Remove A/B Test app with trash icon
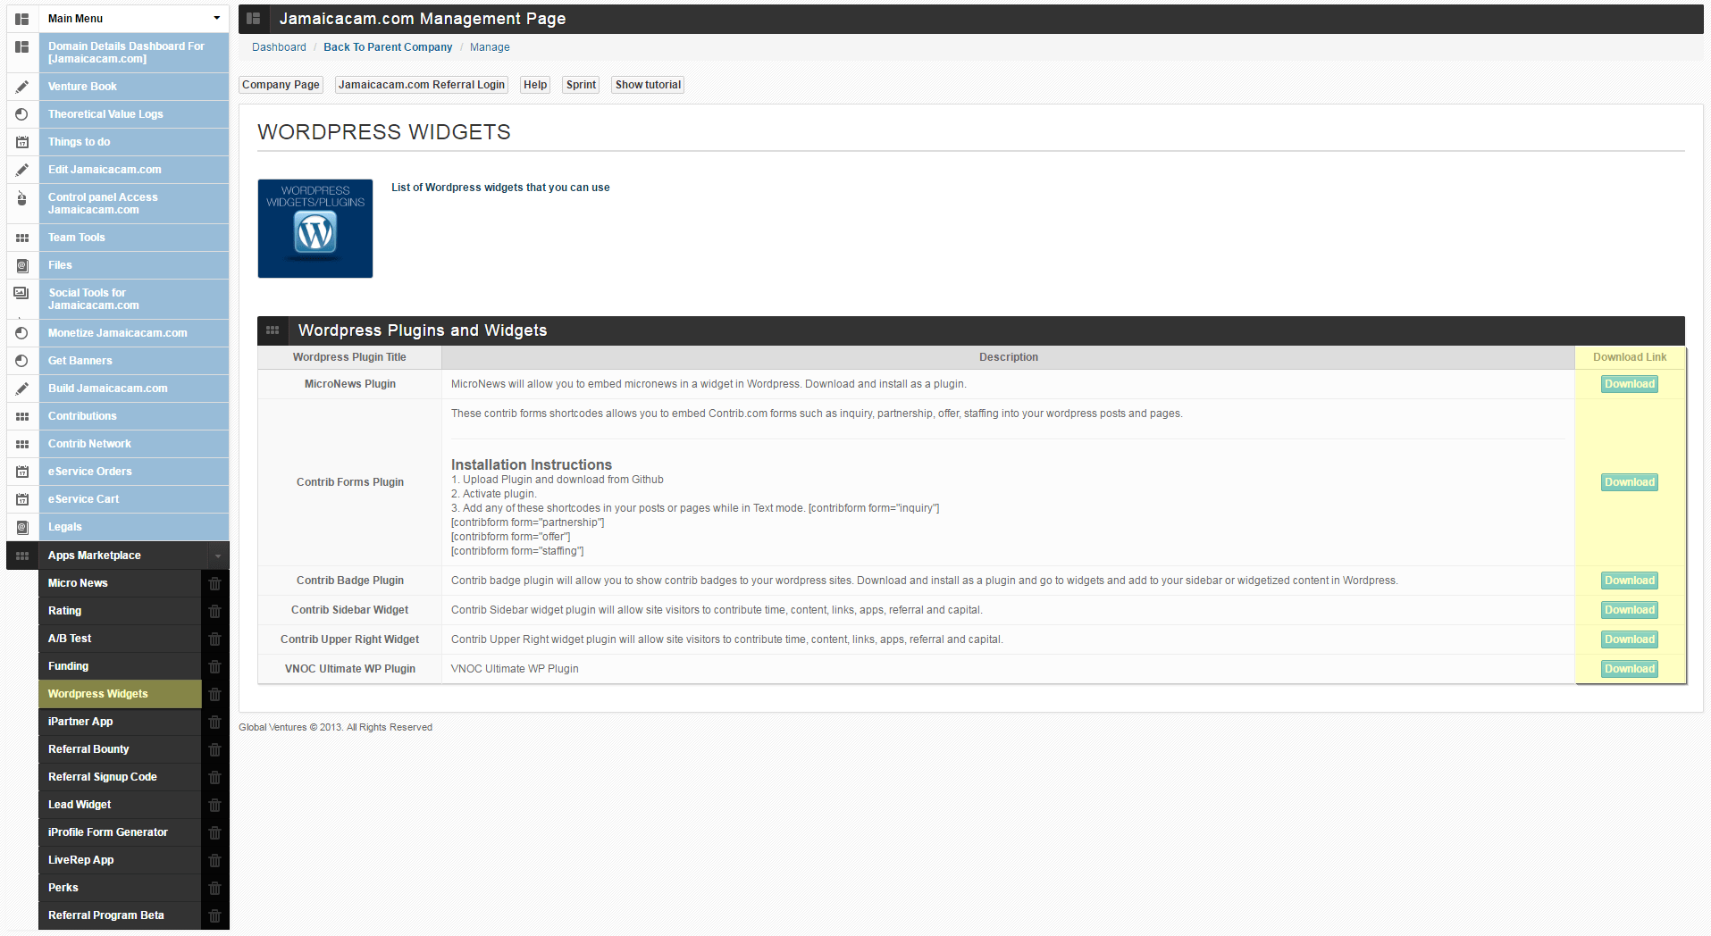Screen dimensions: 1711x936 (x=214, y=639)
